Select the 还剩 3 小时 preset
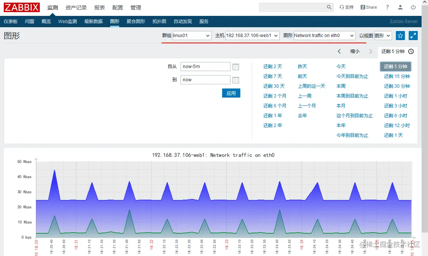 (395, 106)
